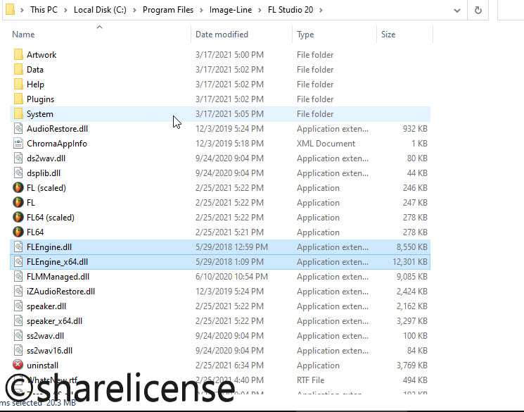The width and height of the screenshot is (524, 412).
Task: Expand the chevron before This PC
Action: [22, 10]
